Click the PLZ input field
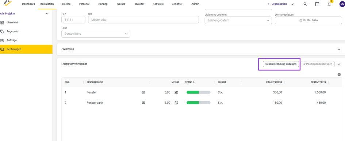Screen dimensions: 345x141 [x=73, y=20]
